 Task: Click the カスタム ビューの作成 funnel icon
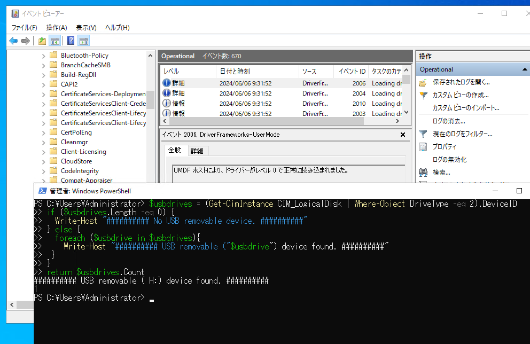(423, 96)
